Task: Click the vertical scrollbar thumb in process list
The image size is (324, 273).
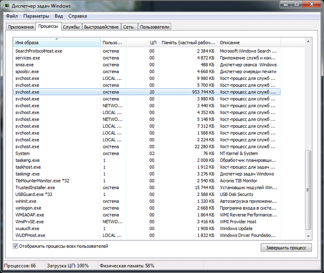Action: coord(308,190)
